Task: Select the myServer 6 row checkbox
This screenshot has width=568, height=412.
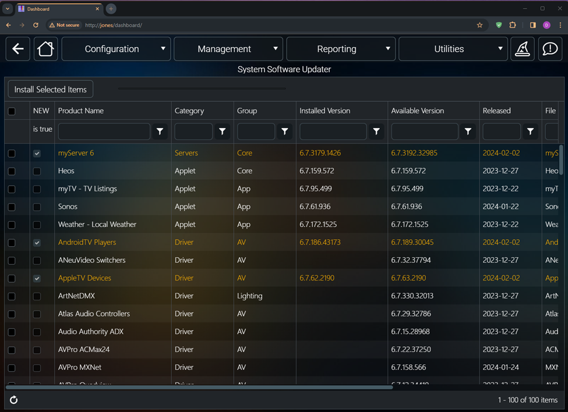Action: (x=12, y=154)
